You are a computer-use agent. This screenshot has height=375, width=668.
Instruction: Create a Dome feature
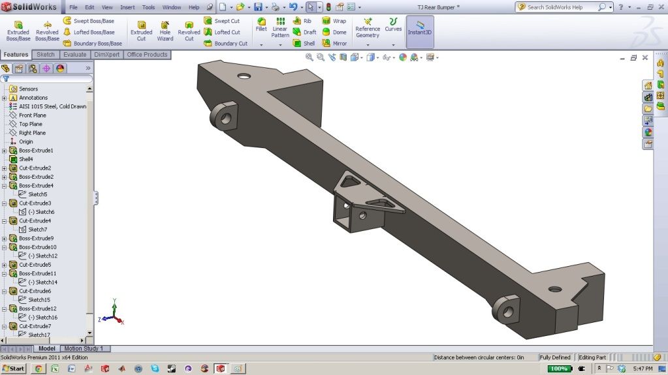point(334,32)
